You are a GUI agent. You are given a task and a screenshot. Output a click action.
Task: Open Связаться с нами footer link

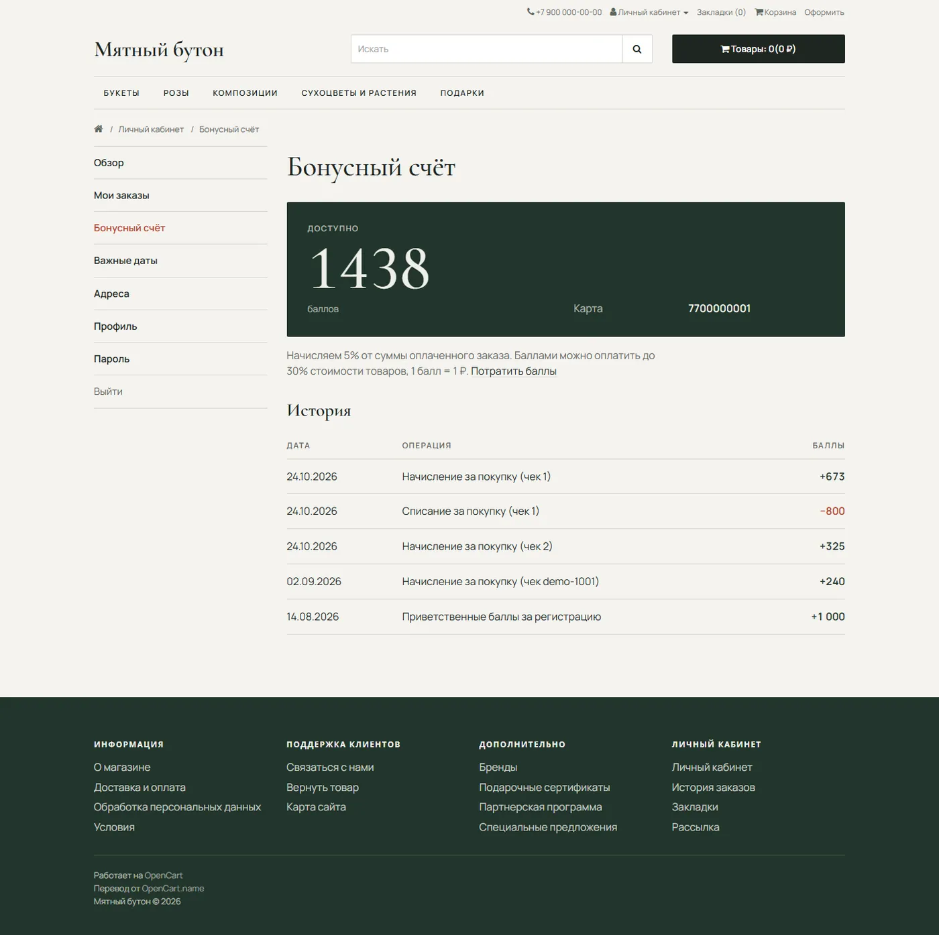click(x=330, y=767)
